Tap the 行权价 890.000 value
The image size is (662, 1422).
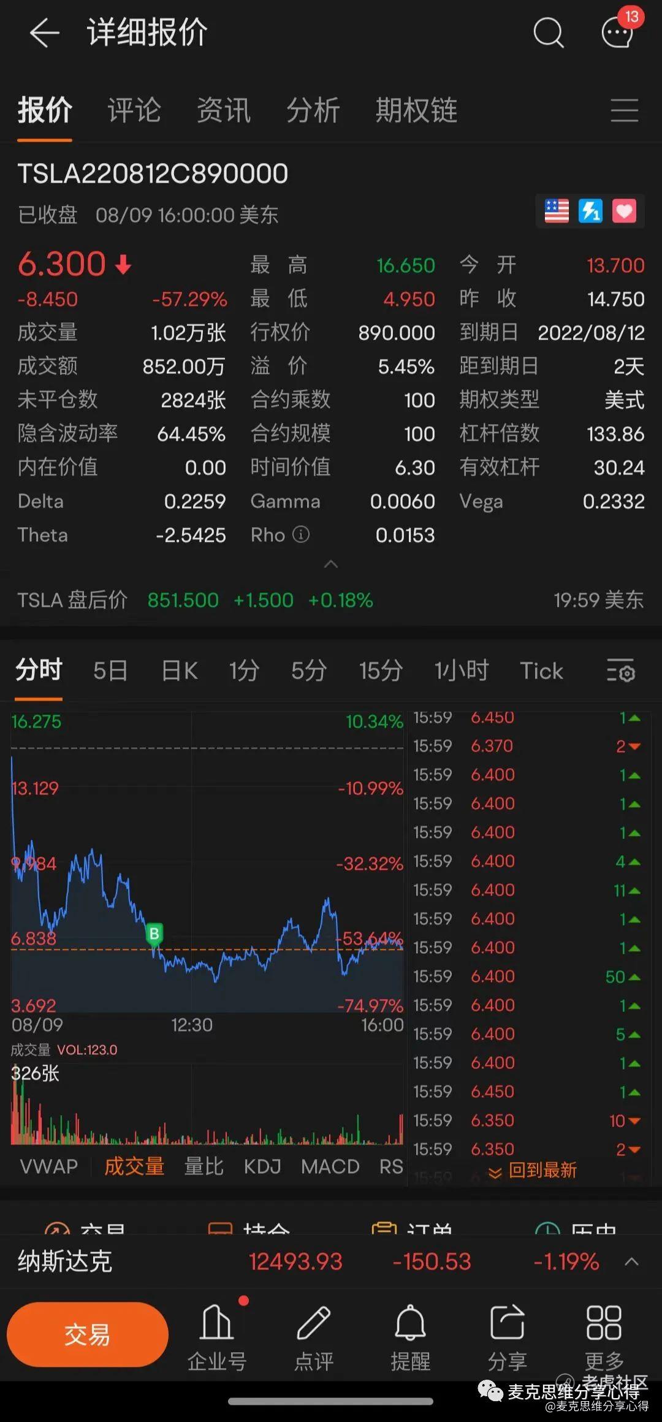(x=397, y=333)
